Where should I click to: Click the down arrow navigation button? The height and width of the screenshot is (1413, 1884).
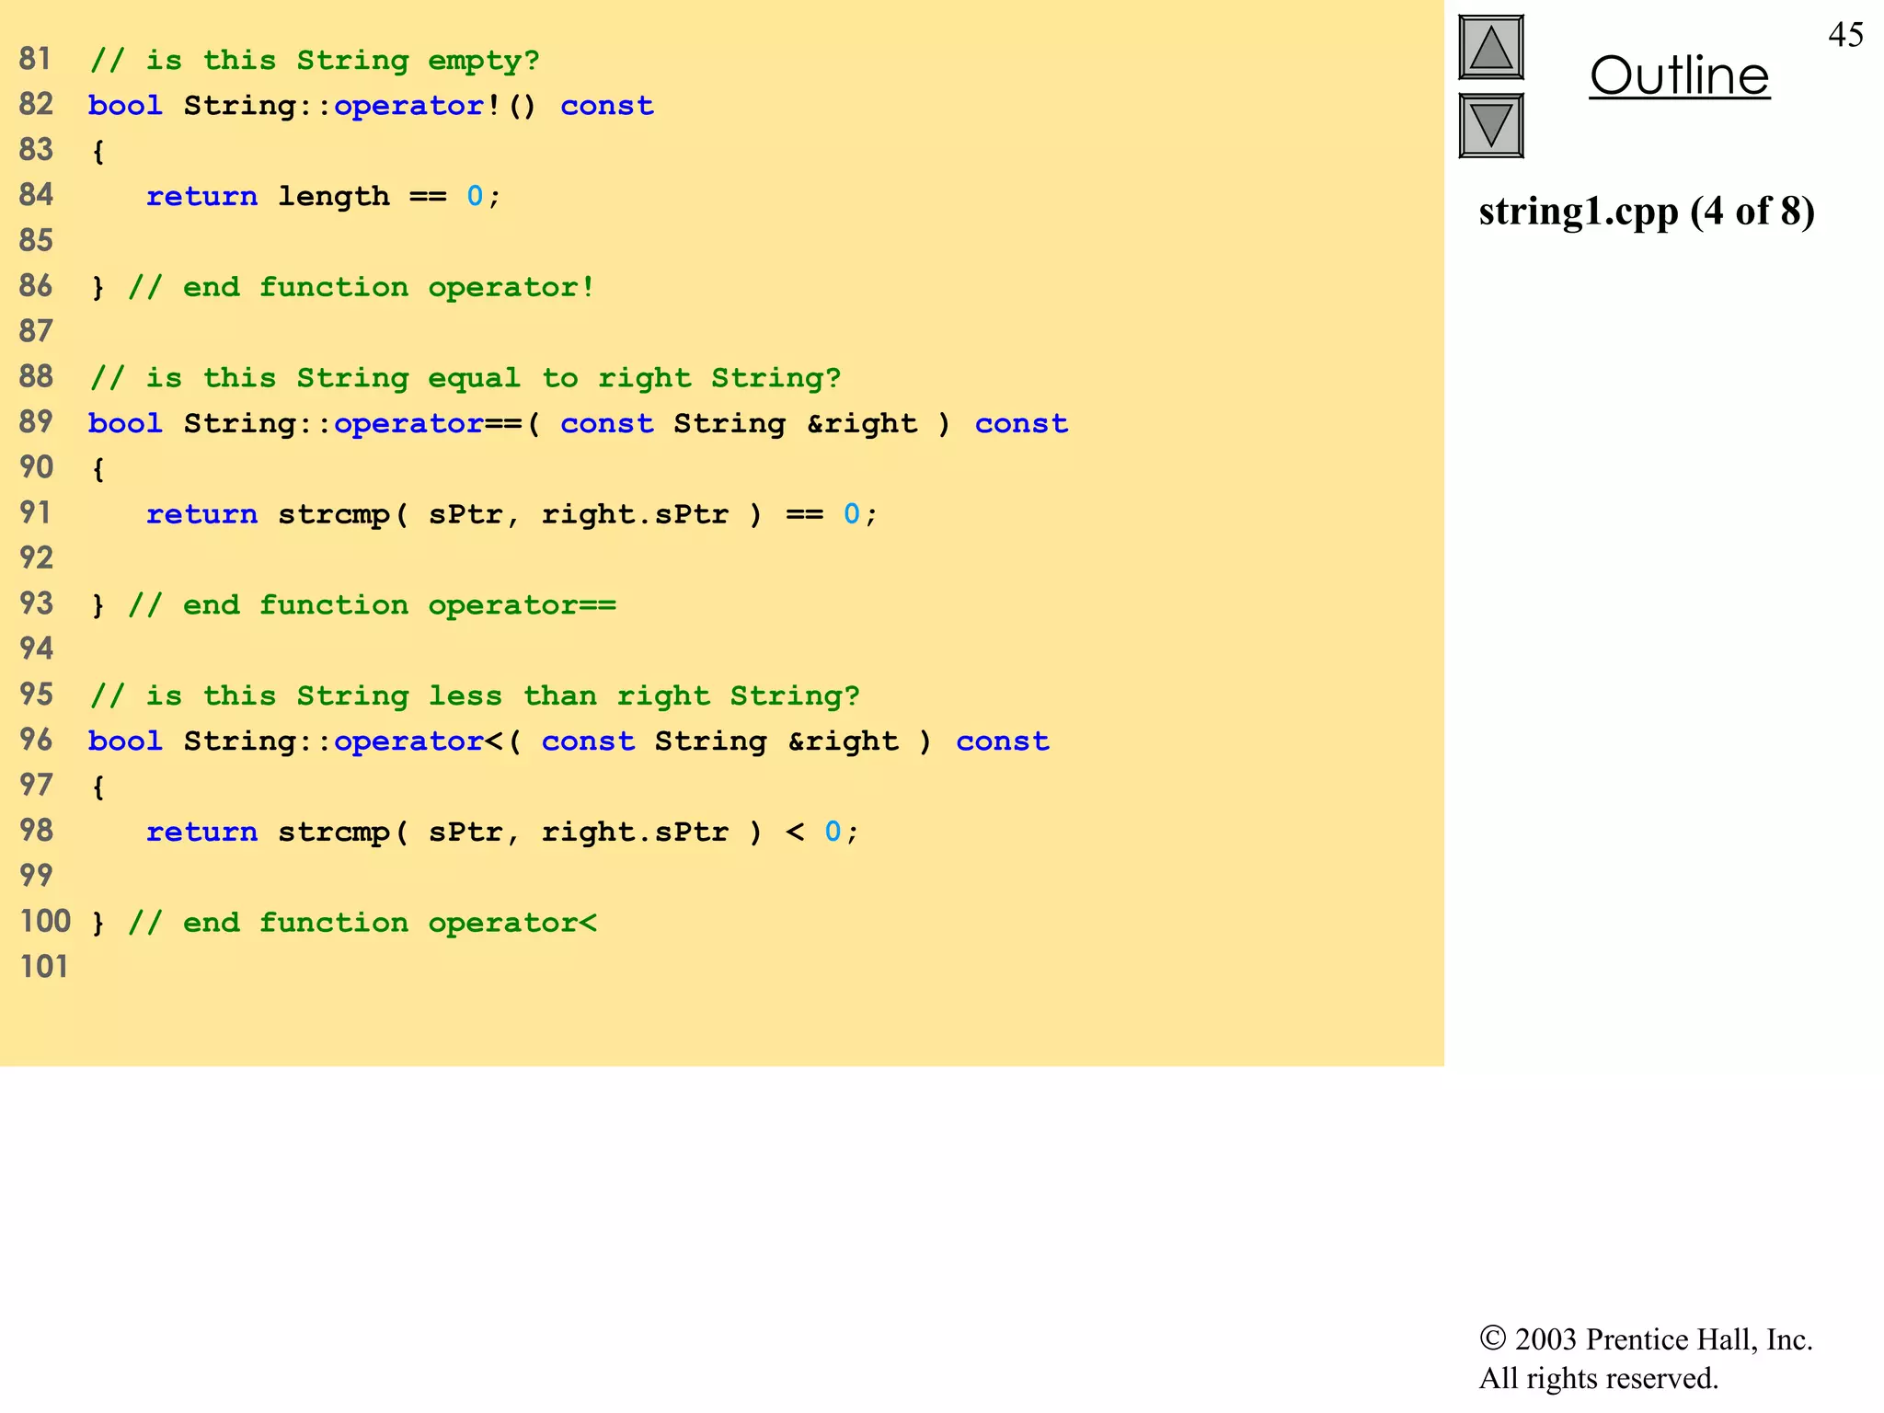pos(1490,125)
